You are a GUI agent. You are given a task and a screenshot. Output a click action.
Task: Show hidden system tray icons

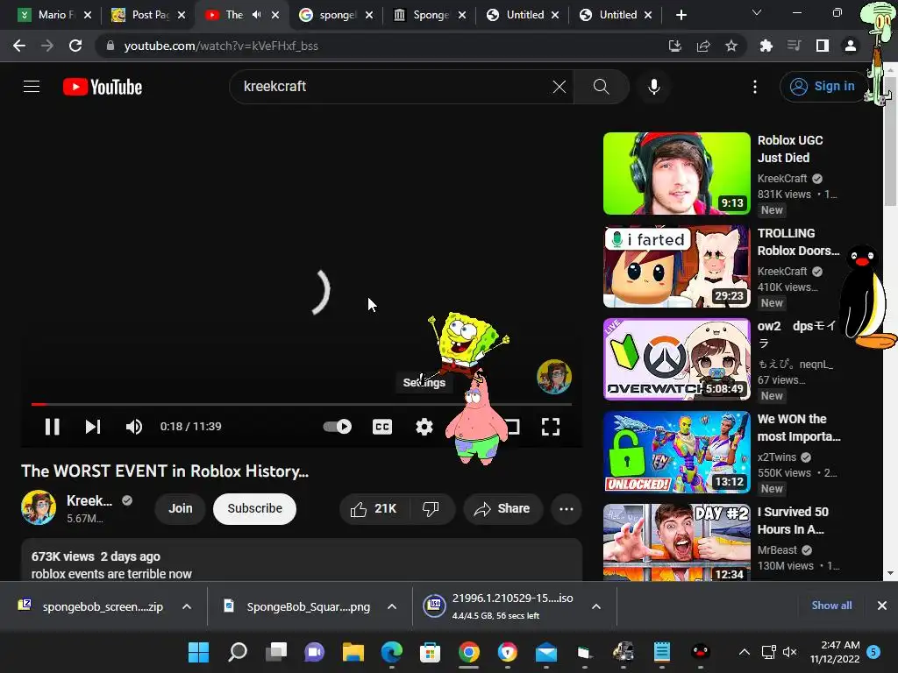click(x=744, y=652)
